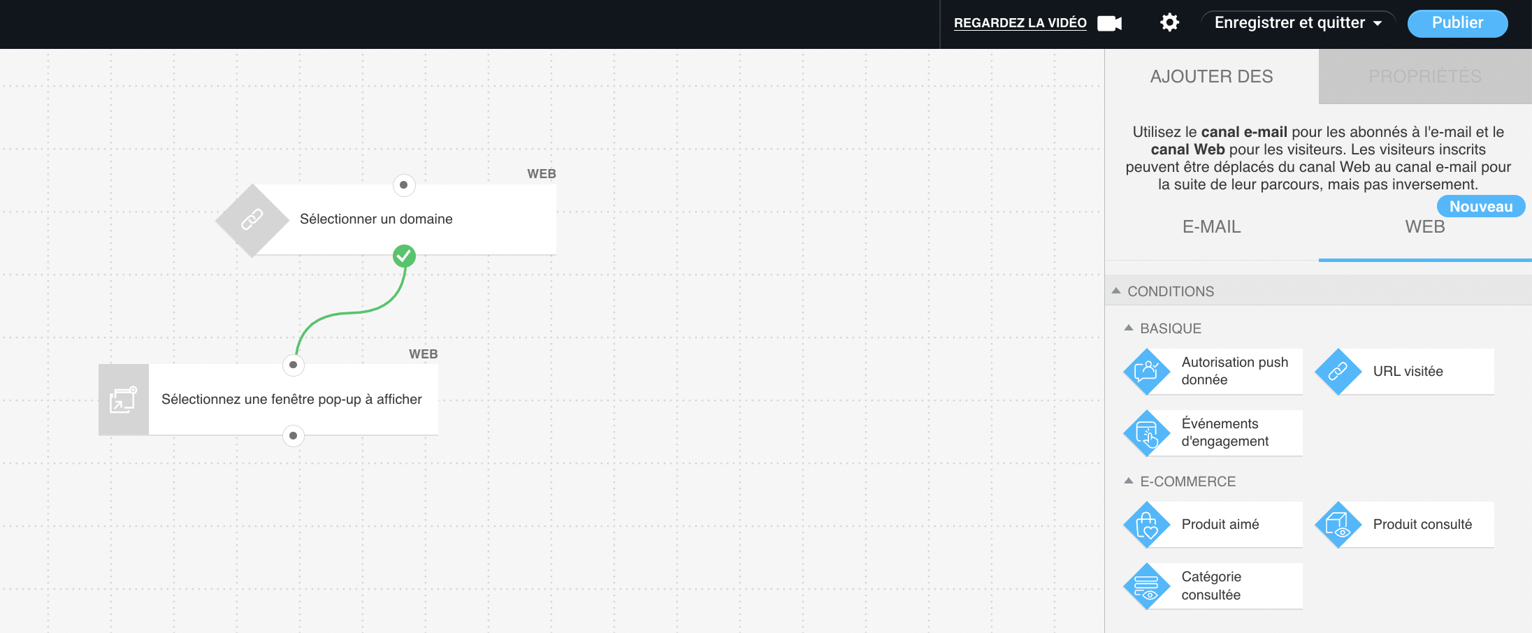
Task: Click the Publier button
Action: (1457, 22)
